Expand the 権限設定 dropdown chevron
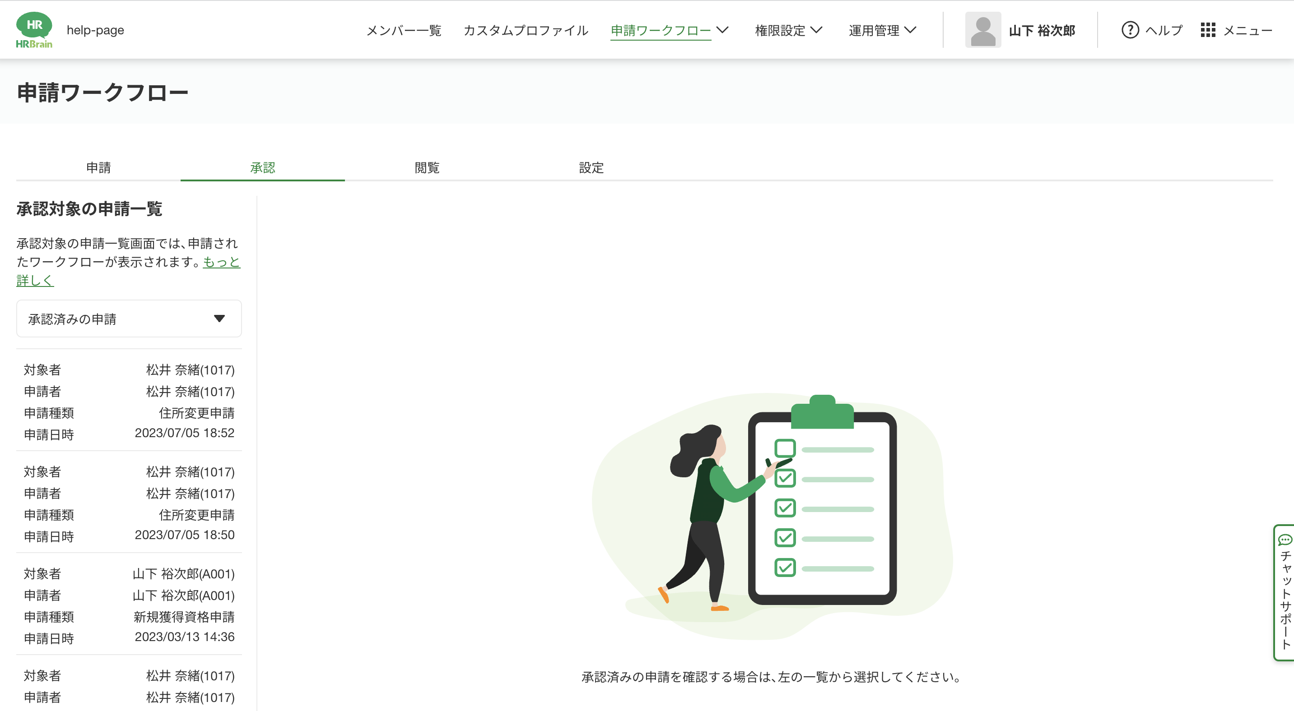The width and height of the screenshot is (1294, 711). 816,30
